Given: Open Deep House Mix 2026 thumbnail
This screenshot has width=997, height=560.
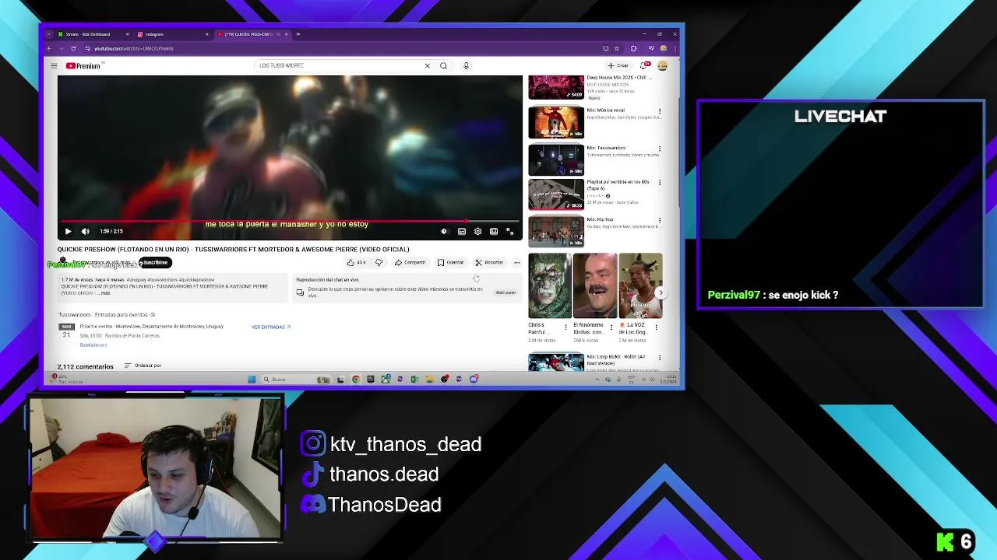Looking at the screenshot, I should tap(556, 87).
